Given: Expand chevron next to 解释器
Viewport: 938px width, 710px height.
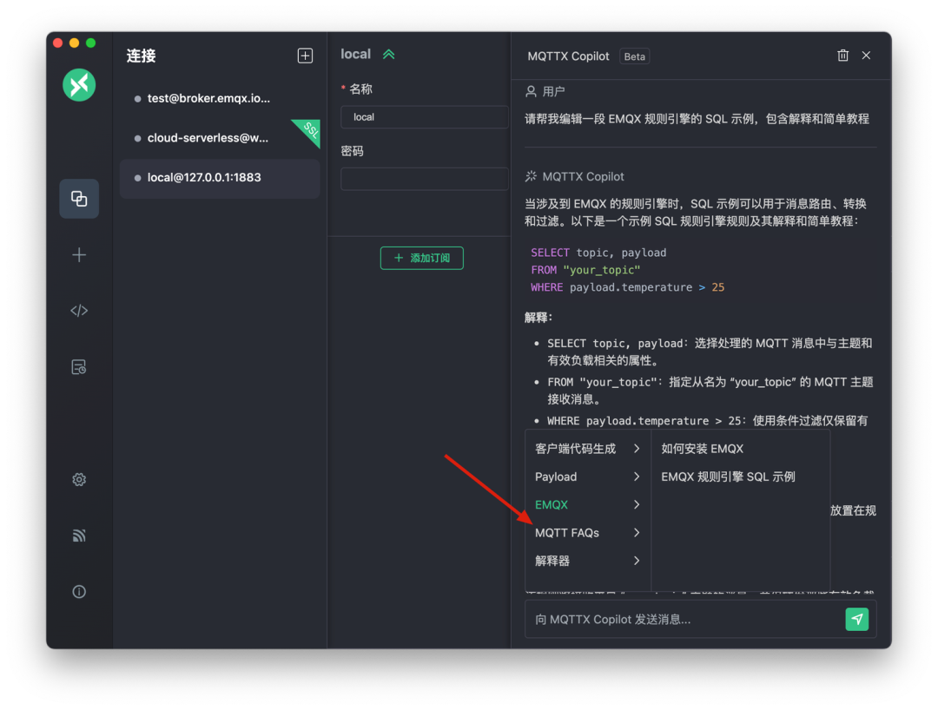Looking at the screenshot, I should point(637,562).
